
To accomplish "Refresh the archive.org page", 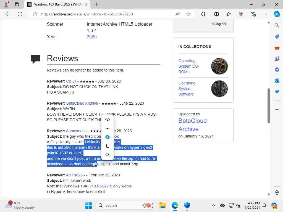I will (x=20, y=14).
